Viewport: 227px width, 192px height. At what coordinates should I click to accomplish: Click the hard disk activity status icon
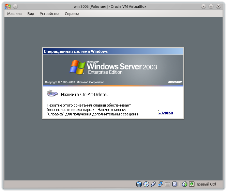click(x=139, y=184)
